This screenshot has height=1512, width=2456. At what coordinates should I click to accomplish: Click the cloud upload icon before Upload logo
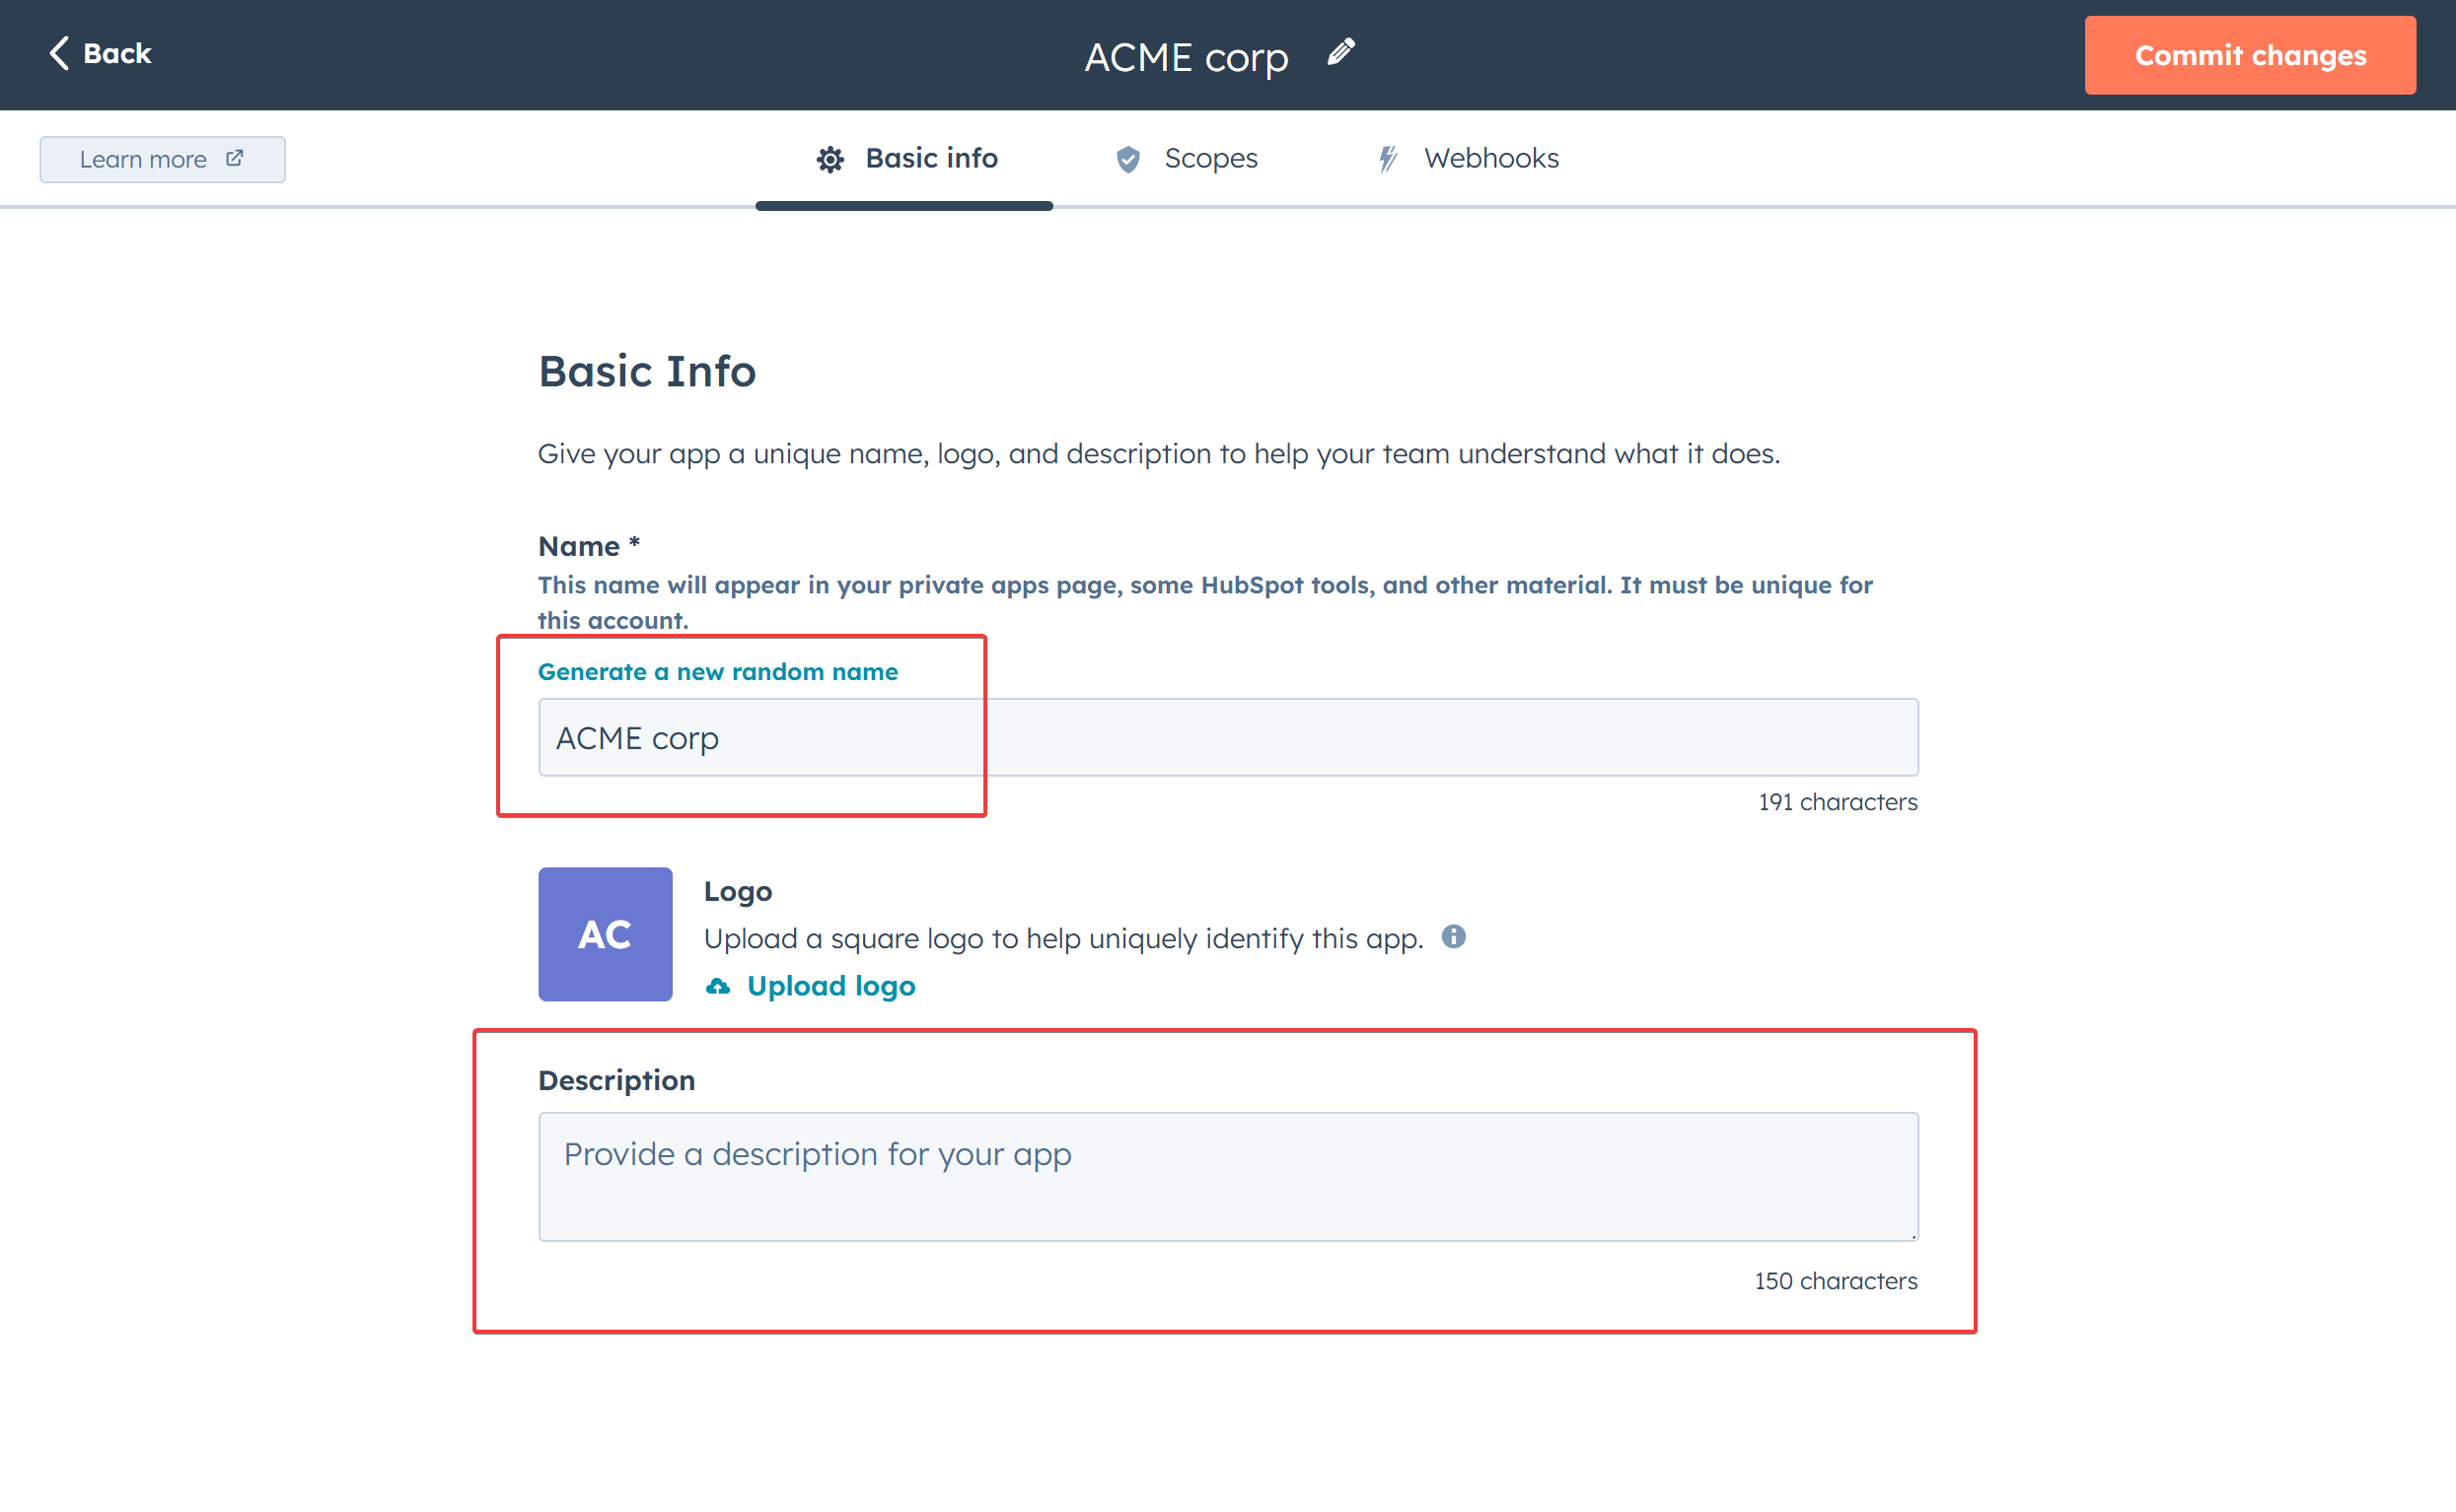pyautogui.click(x=717, y=987)
